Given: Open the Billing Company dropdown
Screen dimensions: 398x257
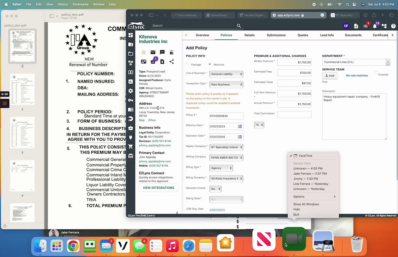Looking at the screenshot, I should 226,178.
